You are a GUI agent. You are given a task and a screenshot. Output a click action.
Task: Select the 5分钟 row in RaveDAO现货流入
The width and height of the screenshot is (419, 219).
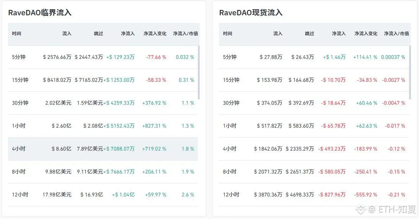(314, 57)
